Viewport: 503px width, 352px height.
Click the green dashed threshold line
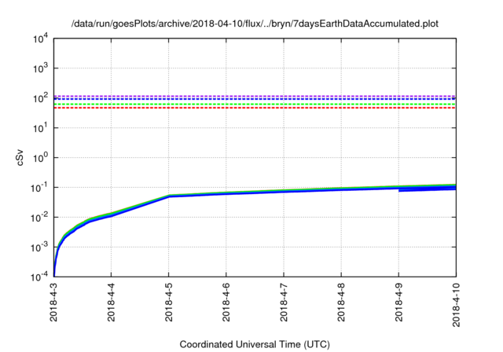(255, 104)
